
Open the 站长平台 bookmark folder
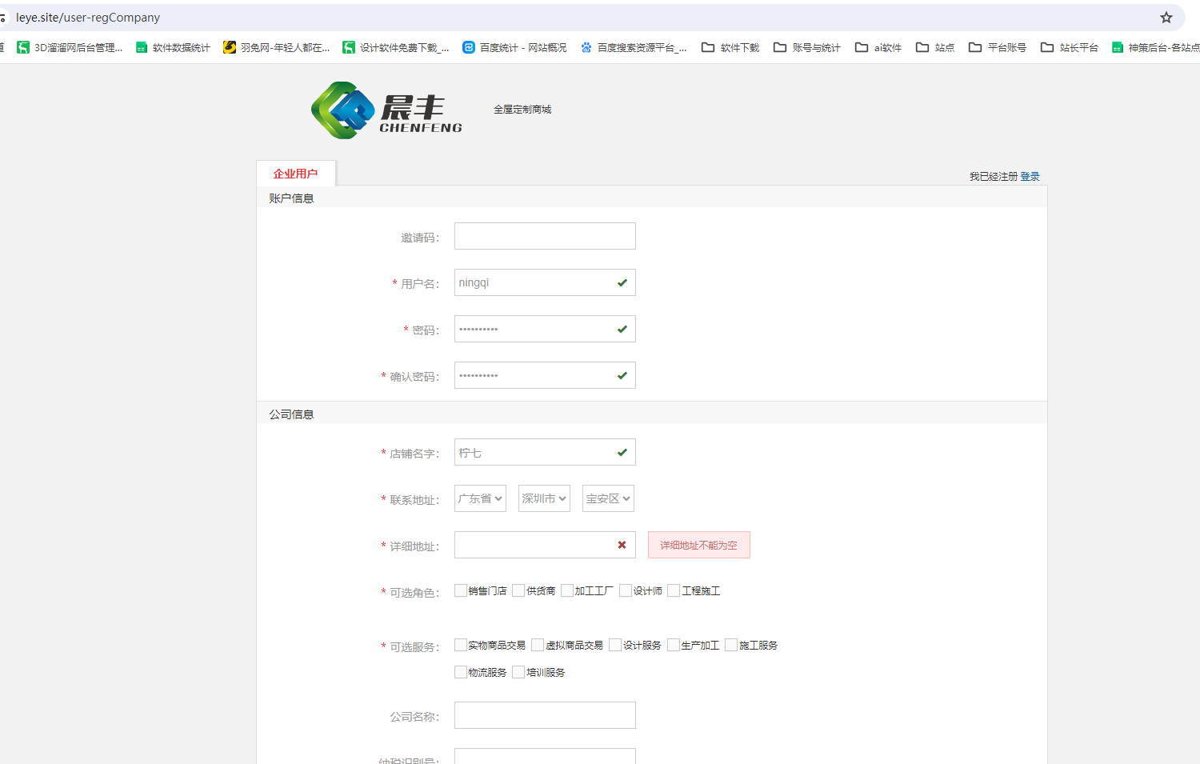coord(1070,48)
